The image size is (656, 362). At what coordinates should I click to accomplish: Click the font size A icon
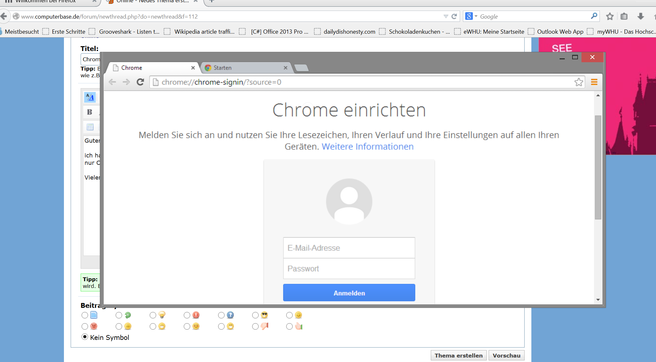90,97
